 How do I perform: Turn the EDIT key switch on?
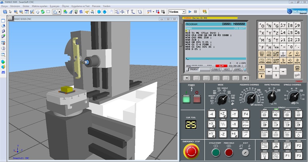point(246,152)
